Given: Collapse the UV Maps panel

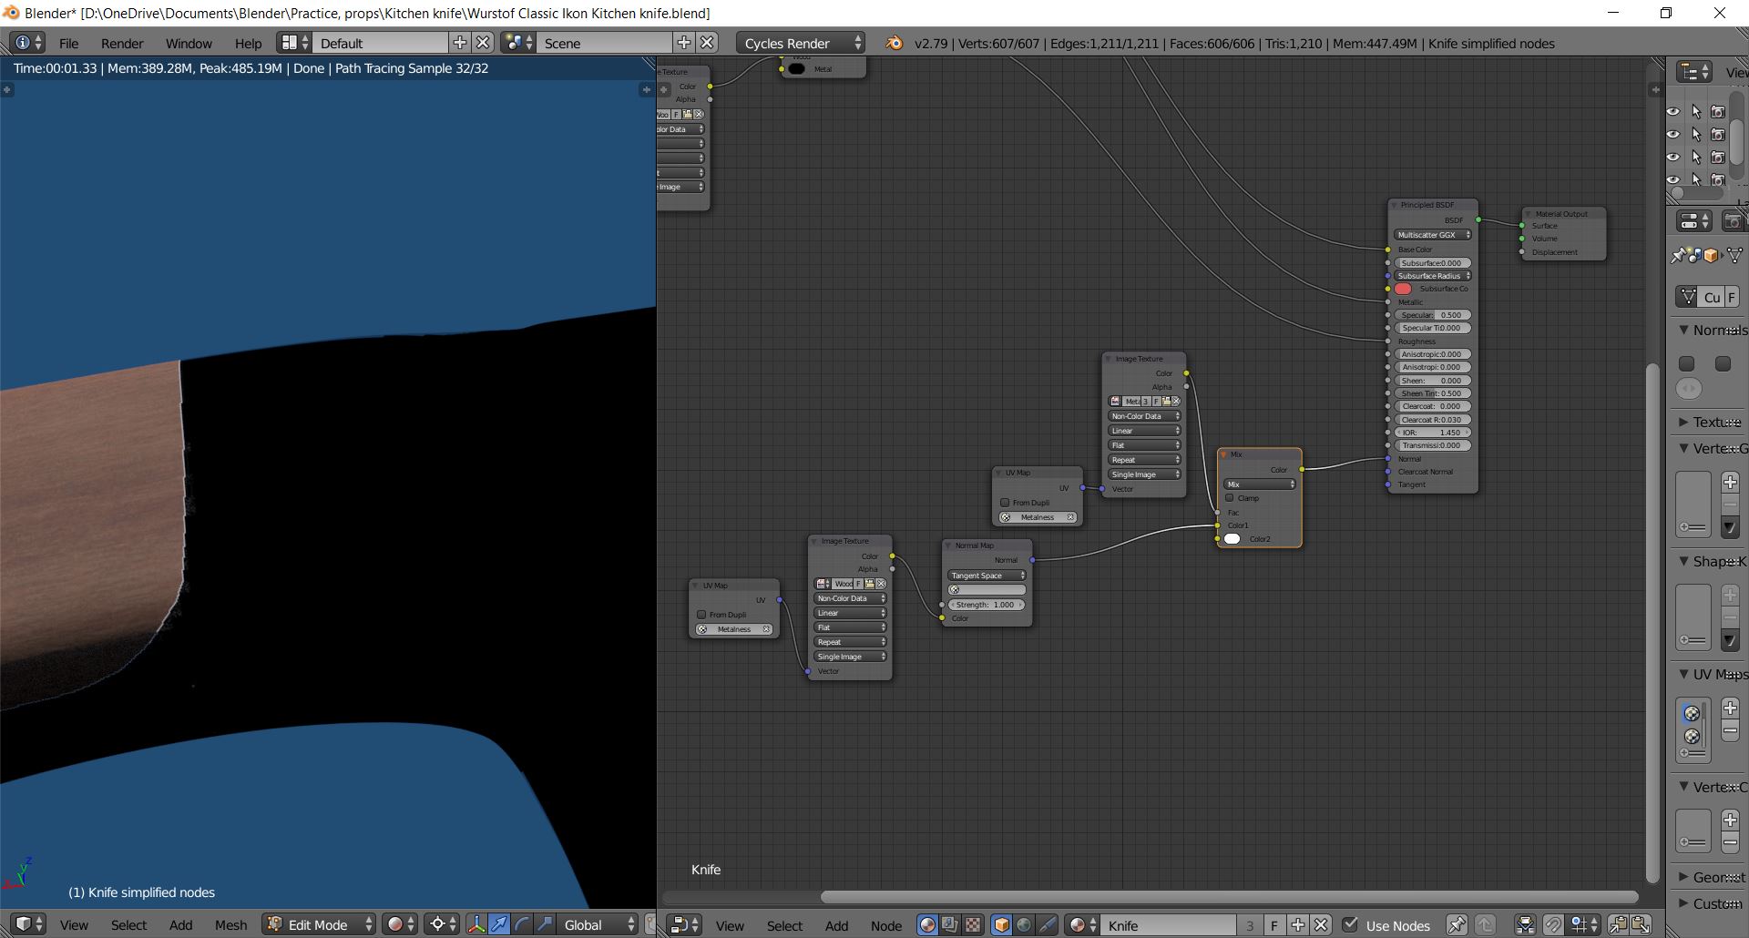Looking at the screenshot, I should pyautogui.click(x=1684, y=674).
